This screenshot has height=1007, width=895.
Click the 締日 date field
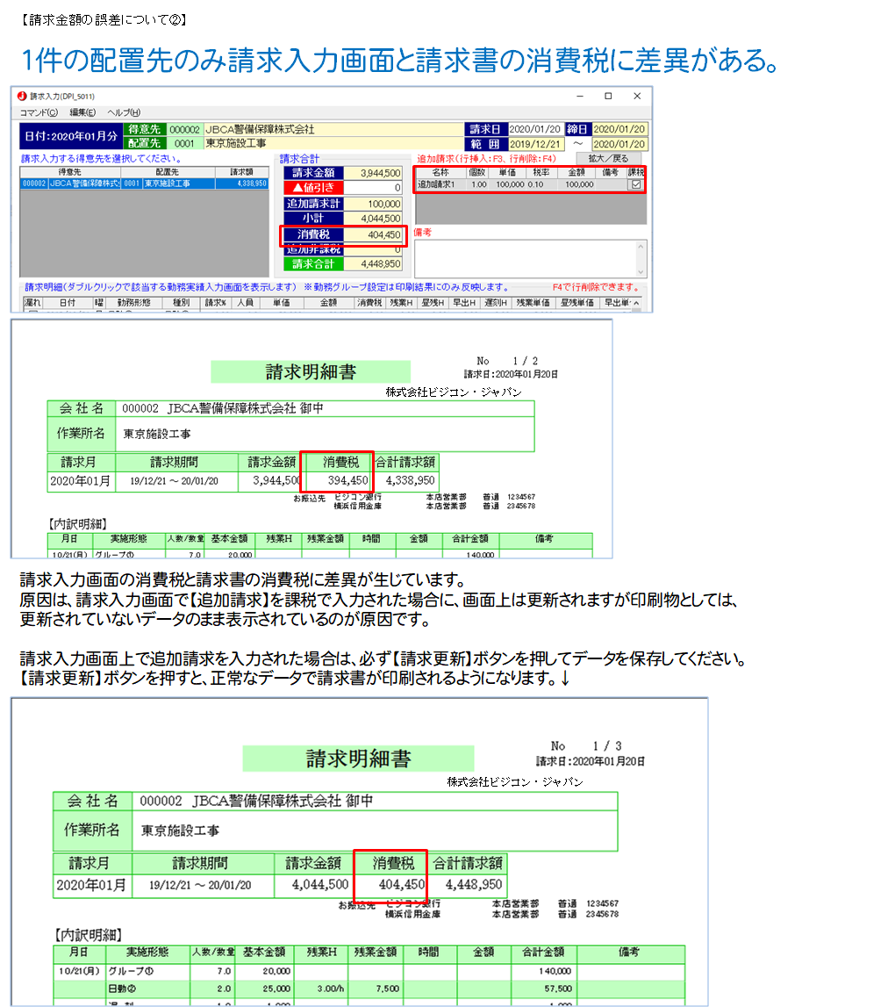[620, 129]
